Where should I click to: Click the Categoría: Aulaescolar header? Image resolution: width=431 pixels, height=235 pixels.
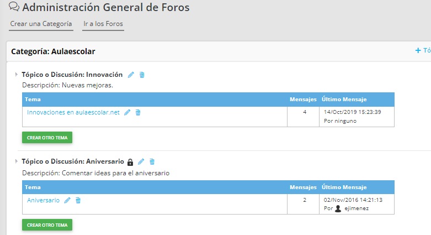53,51
